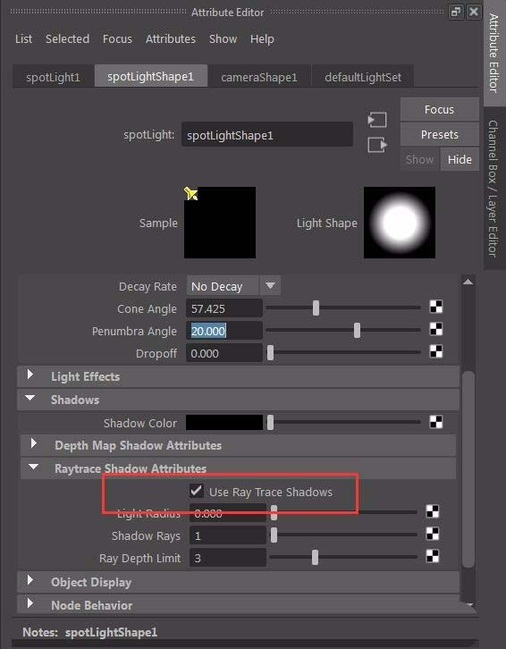Undock the Attribute Editor panel
This screenshot has height=649, width=506.
(456, 12)
